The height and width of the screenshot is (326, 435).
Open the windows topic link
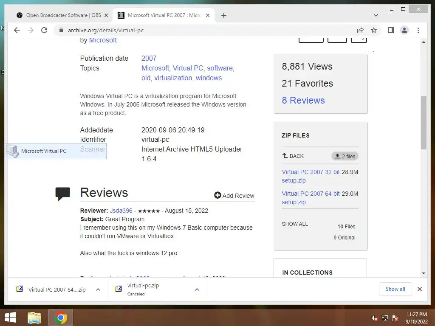point(209,78)
